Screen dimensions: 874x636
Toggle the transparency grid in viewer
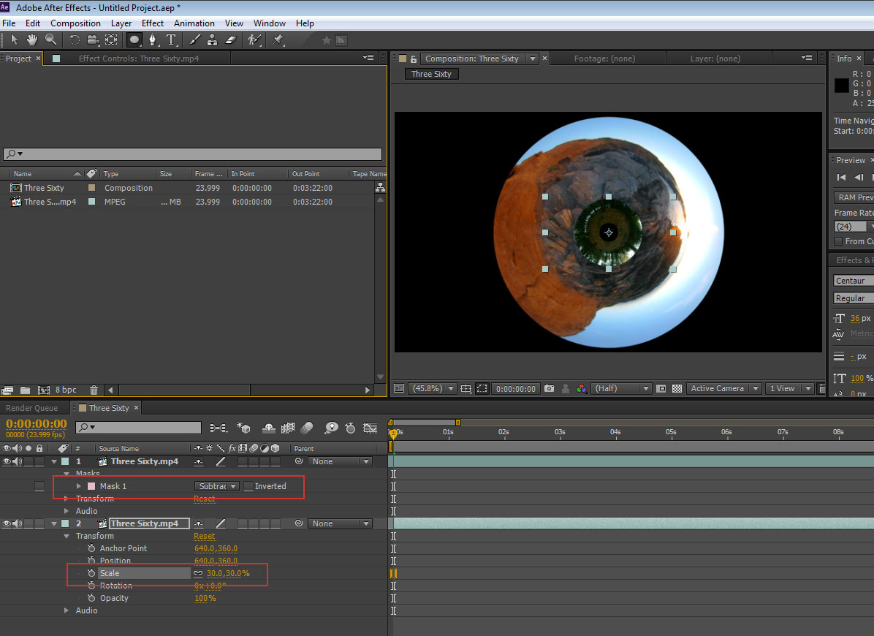pos(677,389)
